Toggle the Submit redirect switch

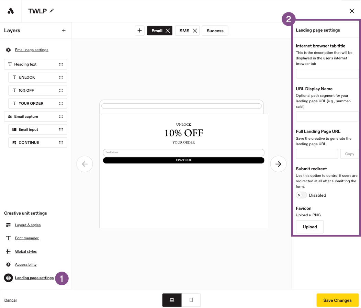click(301, 195)
